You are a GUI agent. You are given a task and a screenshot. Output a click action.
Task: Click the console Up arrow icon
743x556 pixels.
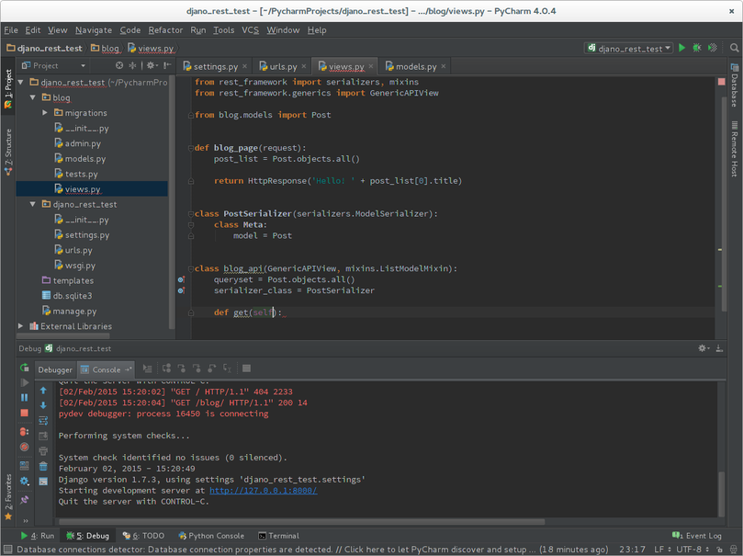coord(43,391)
